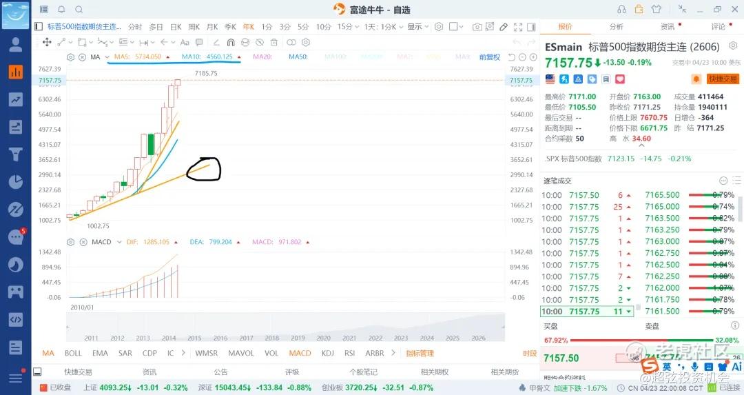Select the eraser pencil drawing icon in chart toolbar

(x=504, y=27)
